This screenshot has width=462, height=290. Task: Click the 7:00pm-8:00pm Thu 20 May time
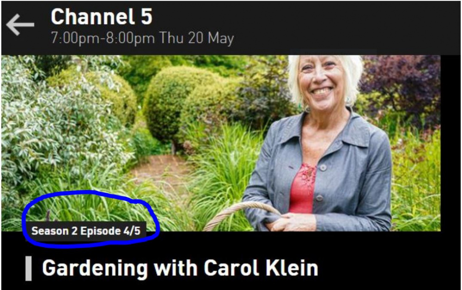(142, 38)
